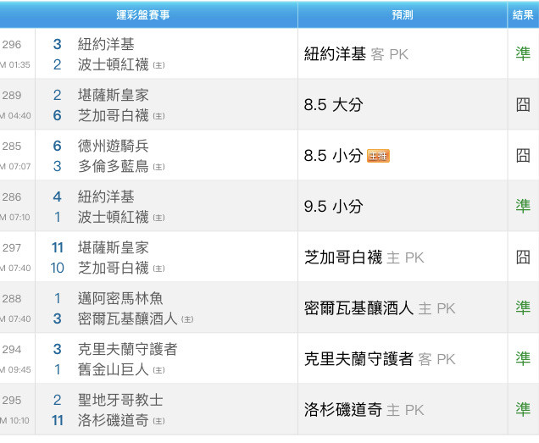539x443 pixels.
Task: Click game number 297
Action: [x=12, y=248]
